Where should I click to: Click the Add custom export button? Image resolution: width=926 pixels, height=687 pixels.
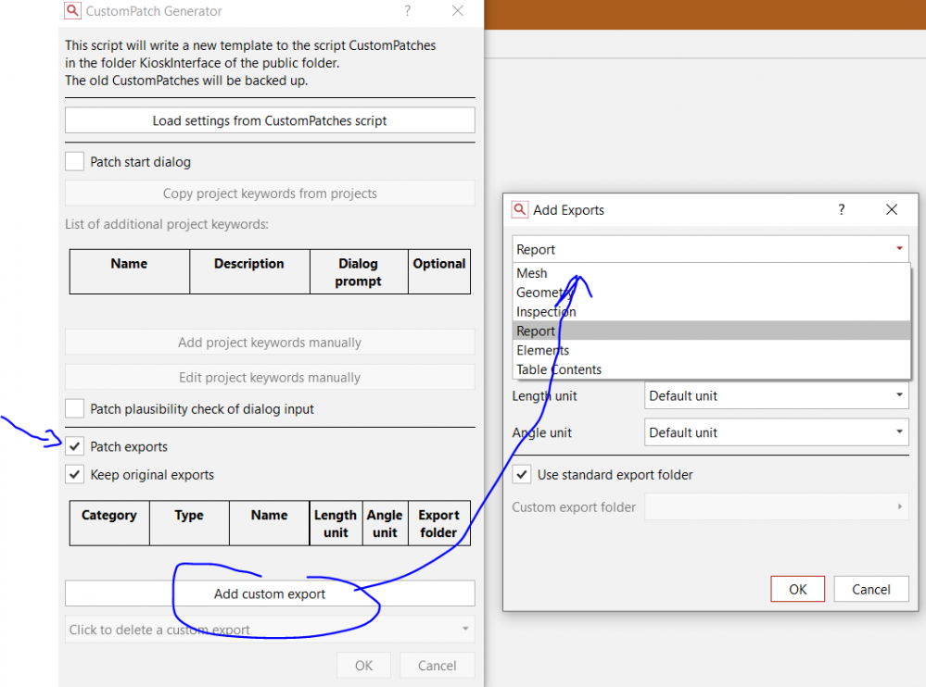click(x=270, y=593)
